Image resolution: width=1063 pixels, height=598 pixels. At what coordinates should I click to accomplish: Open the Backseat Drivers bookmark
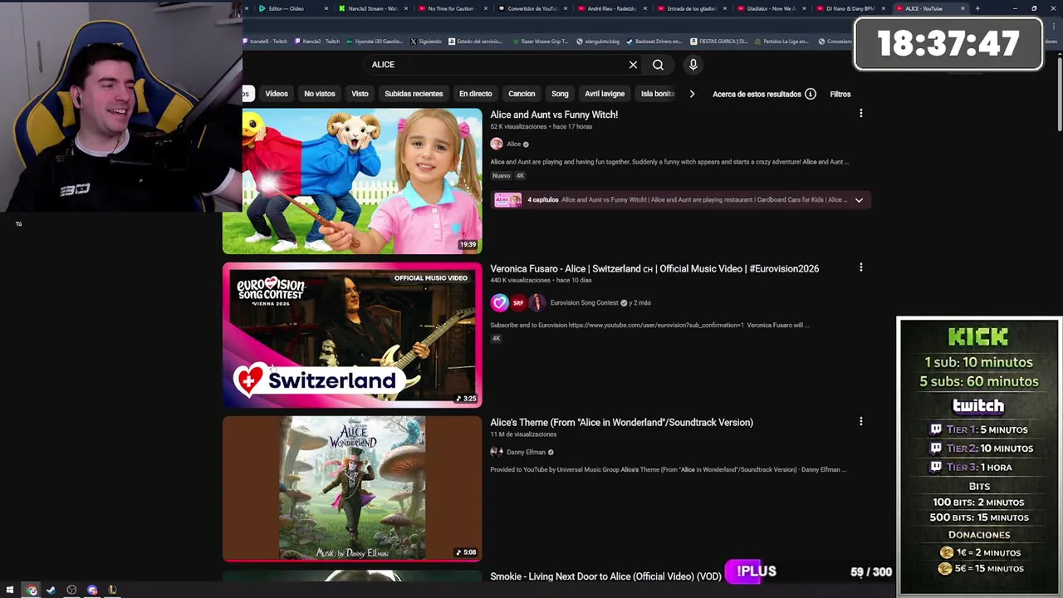pyautogui.click(x=654, y=42)
